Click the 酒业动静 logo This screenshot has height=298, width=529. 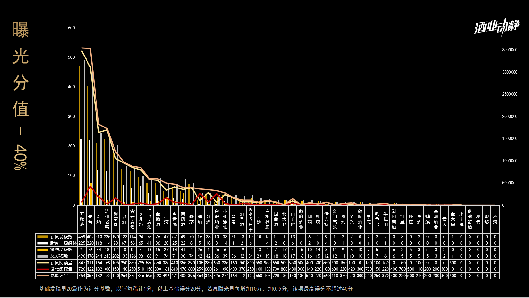[497, 26]
